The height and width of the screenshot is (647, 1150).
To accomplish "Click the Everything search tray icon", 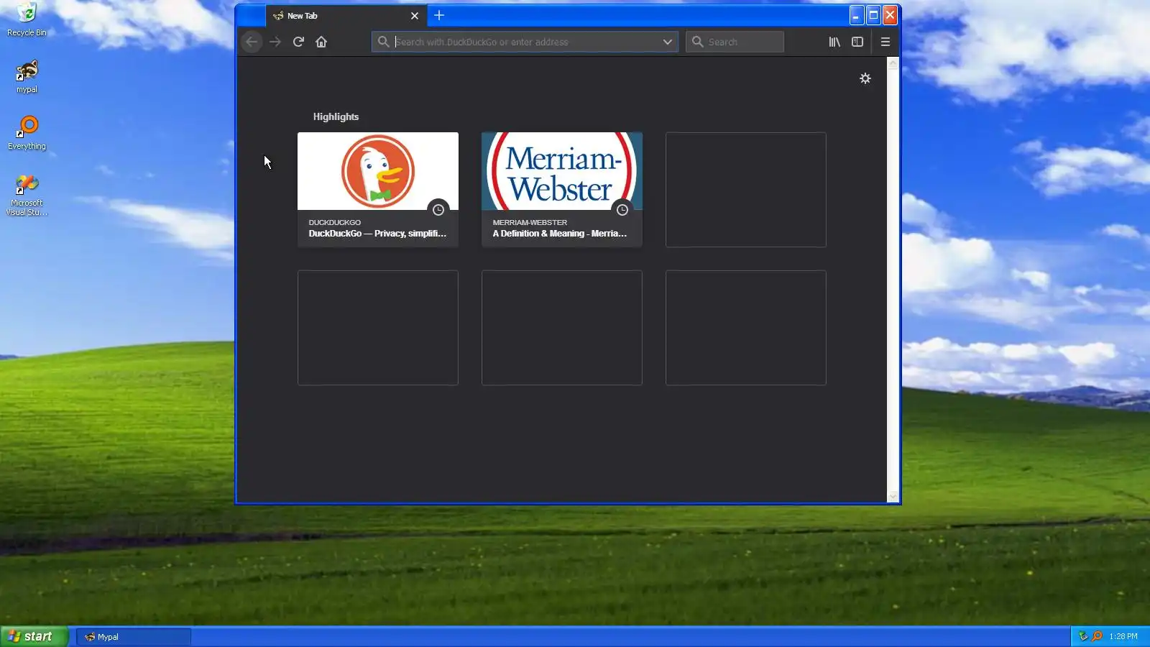I will click(x=1097, y=636).
